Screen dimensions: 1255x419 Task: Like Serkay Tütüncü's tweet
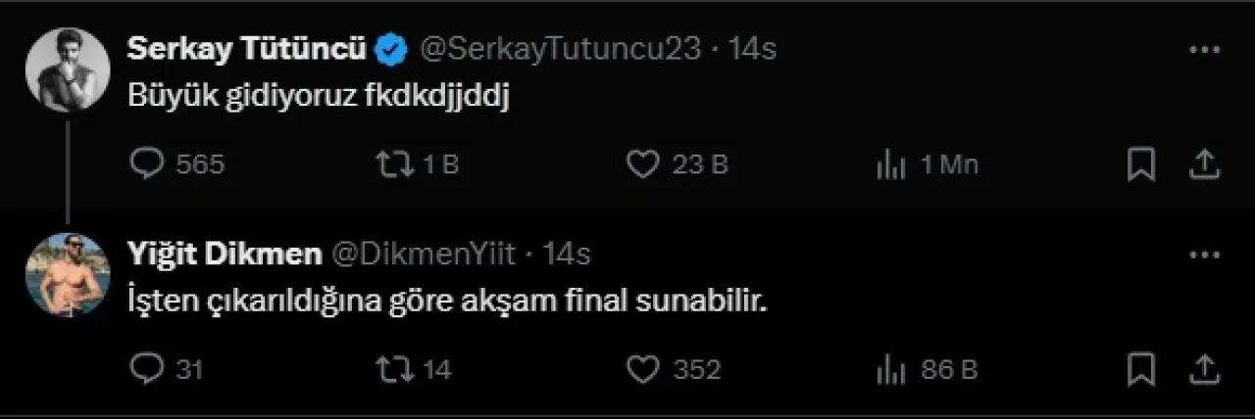pyautogui.click(x=642, y=165)
